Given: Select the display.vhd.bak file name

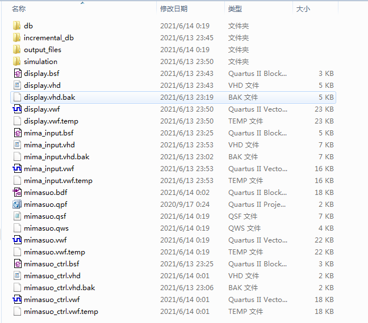Looking at the screenshot, I should point(49,97).
